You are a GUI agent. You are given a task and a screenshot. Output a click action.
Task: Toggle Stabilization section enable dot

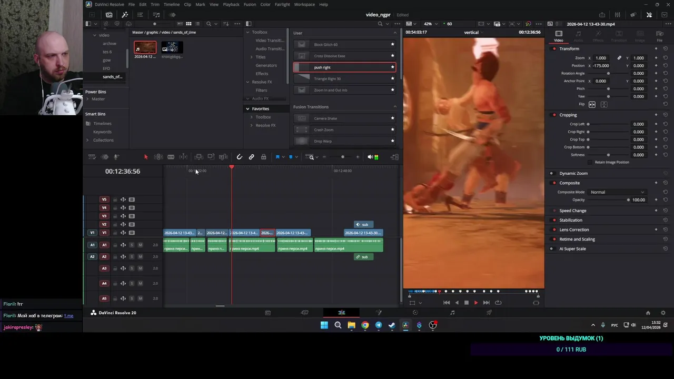point(554,220)
